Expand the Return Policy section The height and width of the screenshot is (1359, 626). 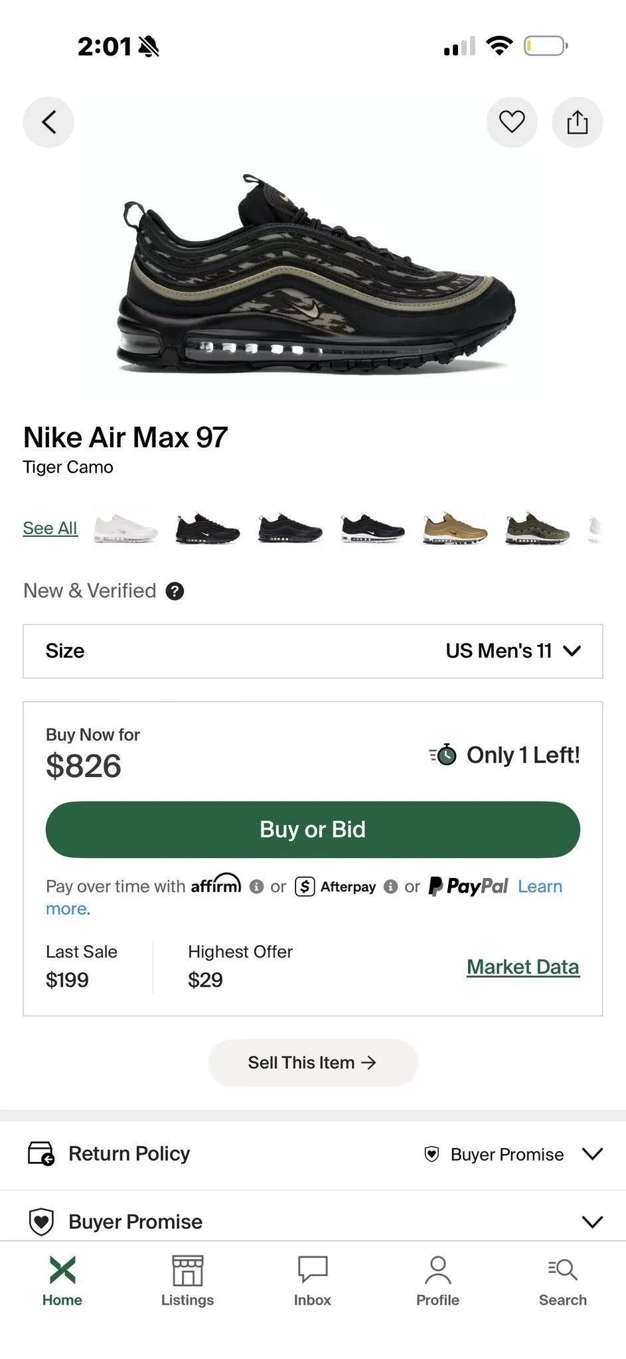pos(313,1154)
